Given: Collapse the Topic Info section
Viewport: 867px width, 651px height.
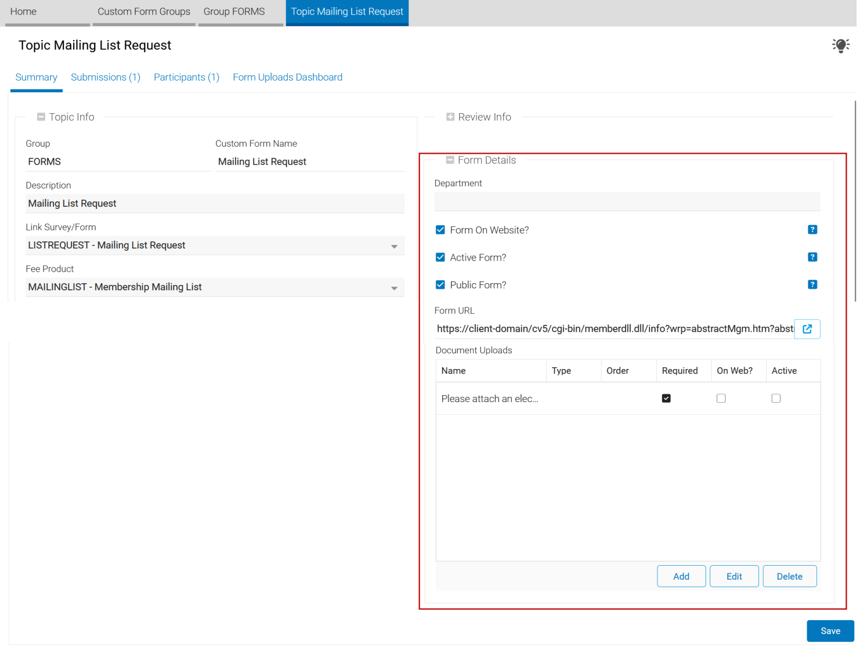Looking at the screenshot, I should 41,117.
